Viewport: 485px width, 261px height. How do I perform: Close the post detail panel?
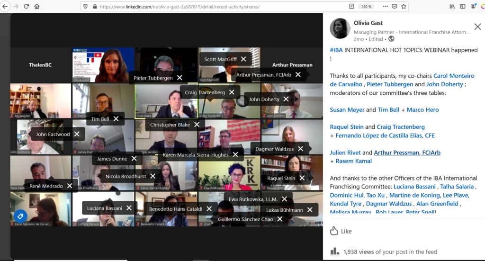[477, 27]
